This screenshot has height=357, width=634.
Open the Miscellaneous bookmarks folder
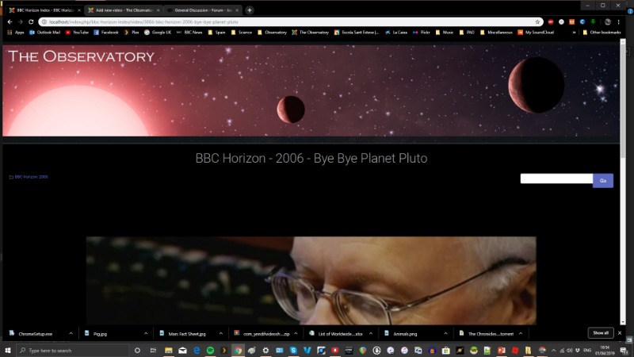coord(496,33)
